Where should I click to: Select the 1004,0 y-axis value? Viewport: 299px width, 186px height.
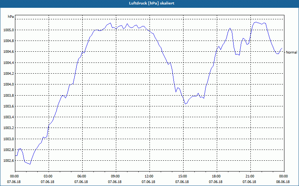(9, 84)
